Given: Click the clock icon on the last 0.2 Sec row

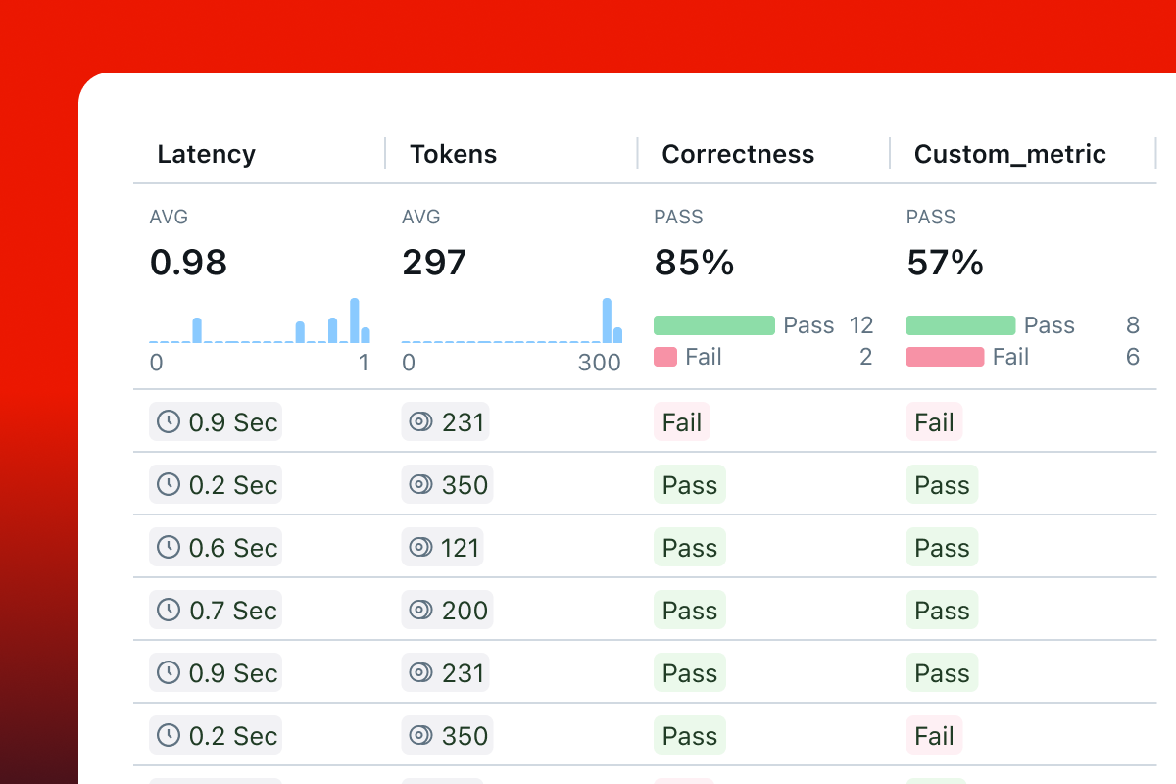Looking at the screenshot, I should point(167,735).
